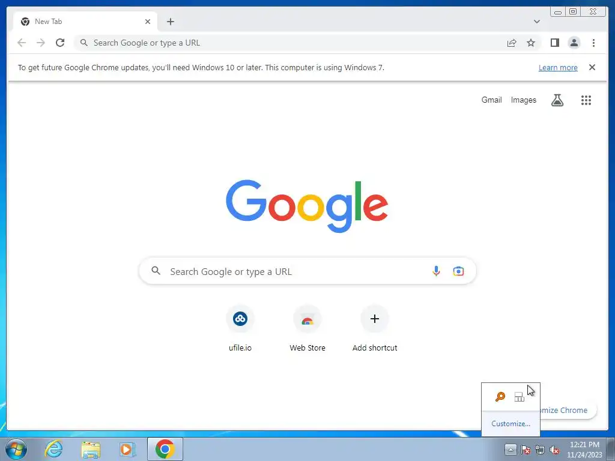Image resolution: width=615 pixels, height=461 pixels.
Task: Open Windows Media Player from the taskbar
Action: pos(127,449)
